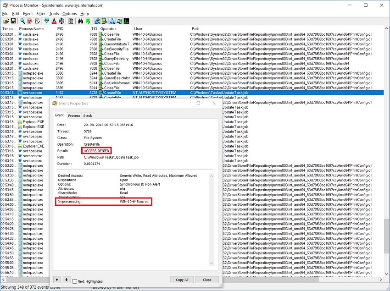Toggle Show Registry Activity in toolbar
Image resolution: width=390 pixels, height=291 pixels.
(97, 21)
